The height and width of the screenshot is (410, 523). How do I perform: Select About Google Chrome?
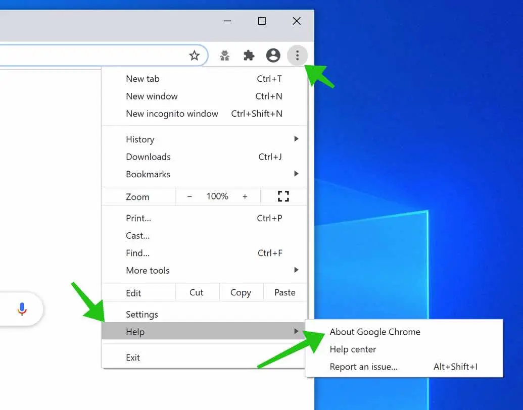375,332
